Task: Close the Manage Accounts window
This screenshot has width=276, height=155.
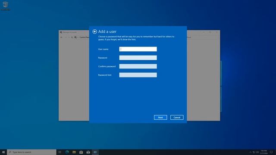Action: (216, 32)
